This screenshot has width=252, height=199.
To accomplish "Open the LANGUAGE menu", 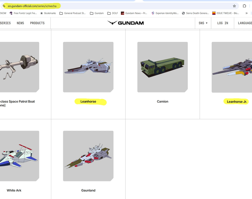I will click(x=245, y=23).
